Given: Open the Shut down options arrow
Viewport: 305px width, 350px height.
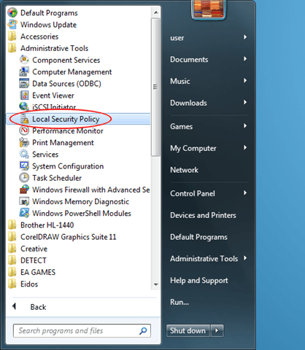Looking at the screenshot, I should (217, 330).
